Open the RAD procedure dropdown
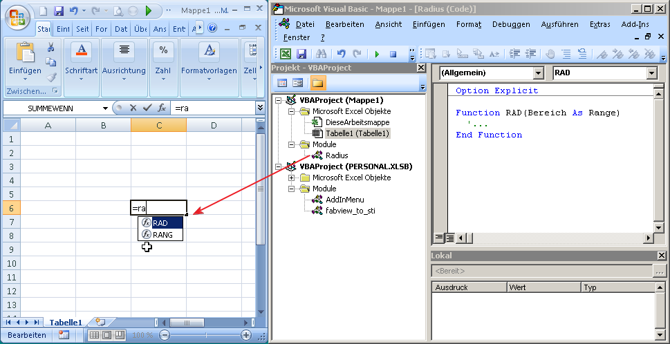The image size is (670, 344). pos(651,73)
